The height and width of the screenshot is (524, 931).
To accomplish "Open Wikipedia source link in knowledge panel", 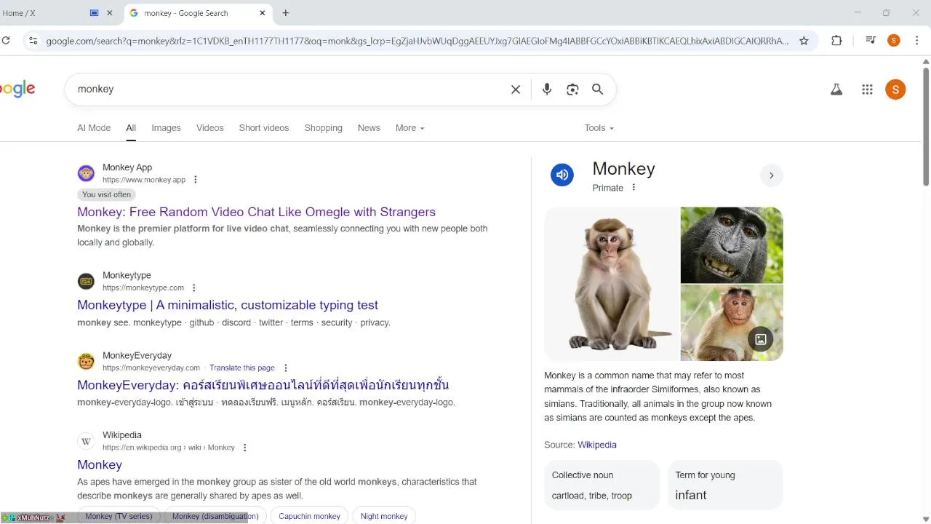I will [597, 445].
